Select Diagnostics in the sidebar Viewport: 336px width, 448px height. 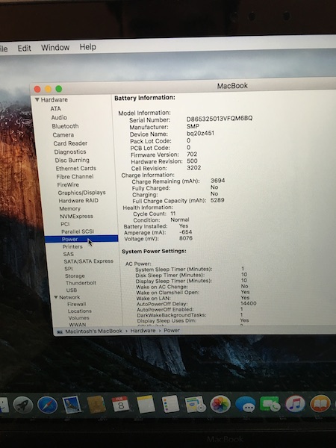coord(70,152)
